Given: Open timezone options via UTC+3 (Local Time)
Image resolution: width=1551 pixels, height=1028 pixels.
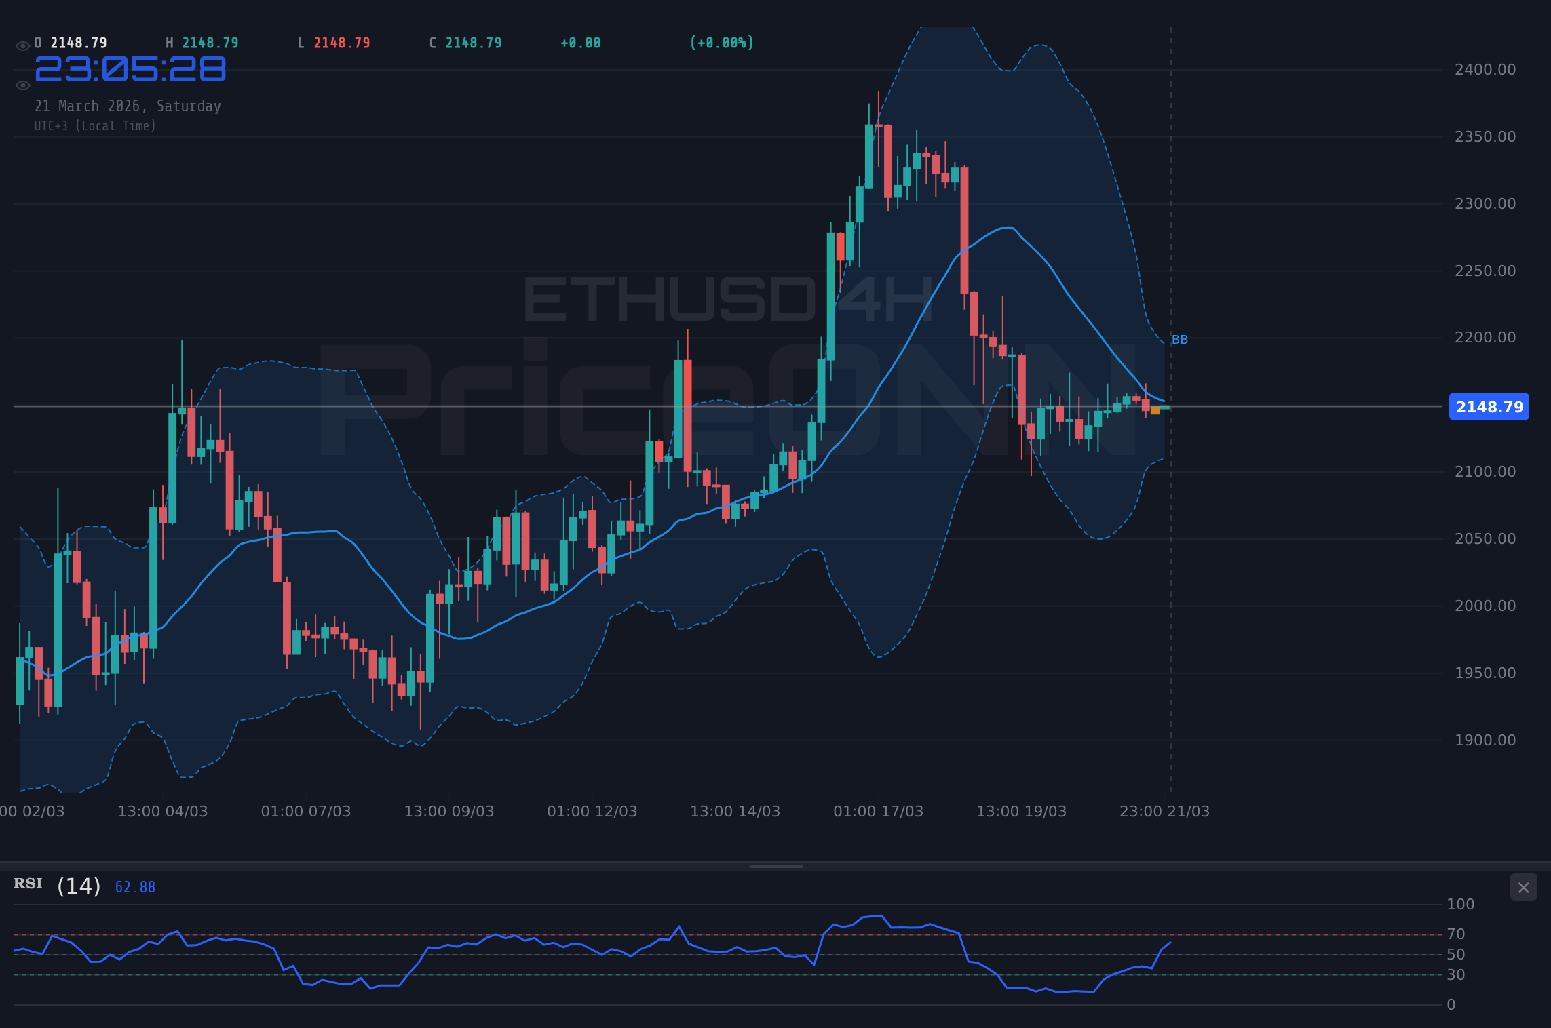Looking at the screenshot, I should (95, 125).
